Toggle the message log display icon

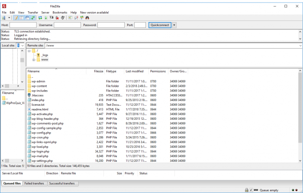point(16,18)
